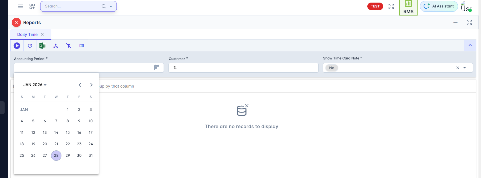Click 'There are no records to display' message
The width and height of the screenshot is (481, 178).
click(242, 127)
